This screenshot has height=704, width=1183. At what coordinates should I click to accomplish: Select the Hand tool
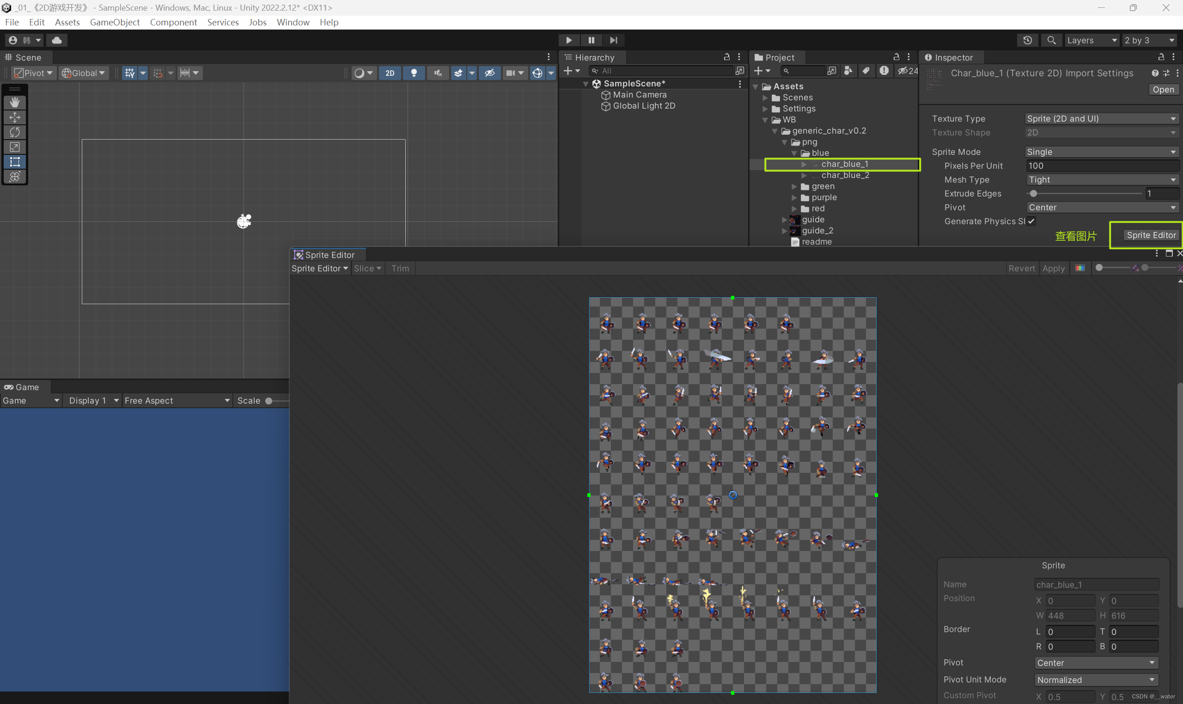[x=15, y=102]
